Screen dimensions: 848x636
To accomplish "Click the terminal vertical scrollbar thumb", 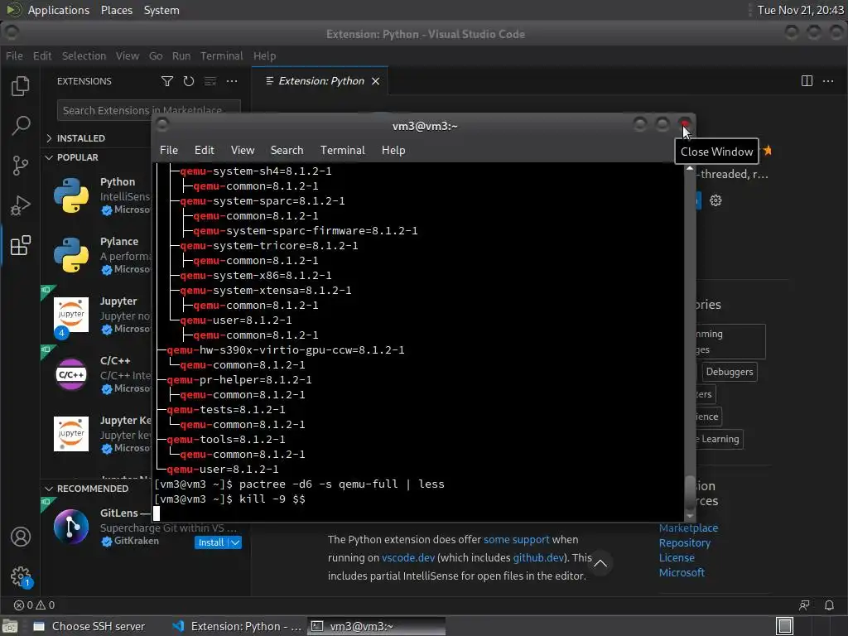I will tap(690, 492).
